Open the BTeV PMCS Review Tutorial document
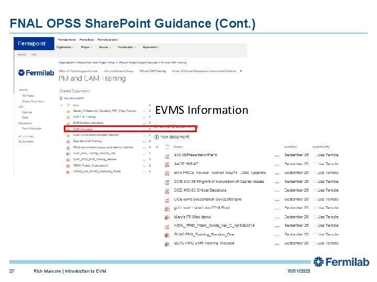 coord(220,173)
